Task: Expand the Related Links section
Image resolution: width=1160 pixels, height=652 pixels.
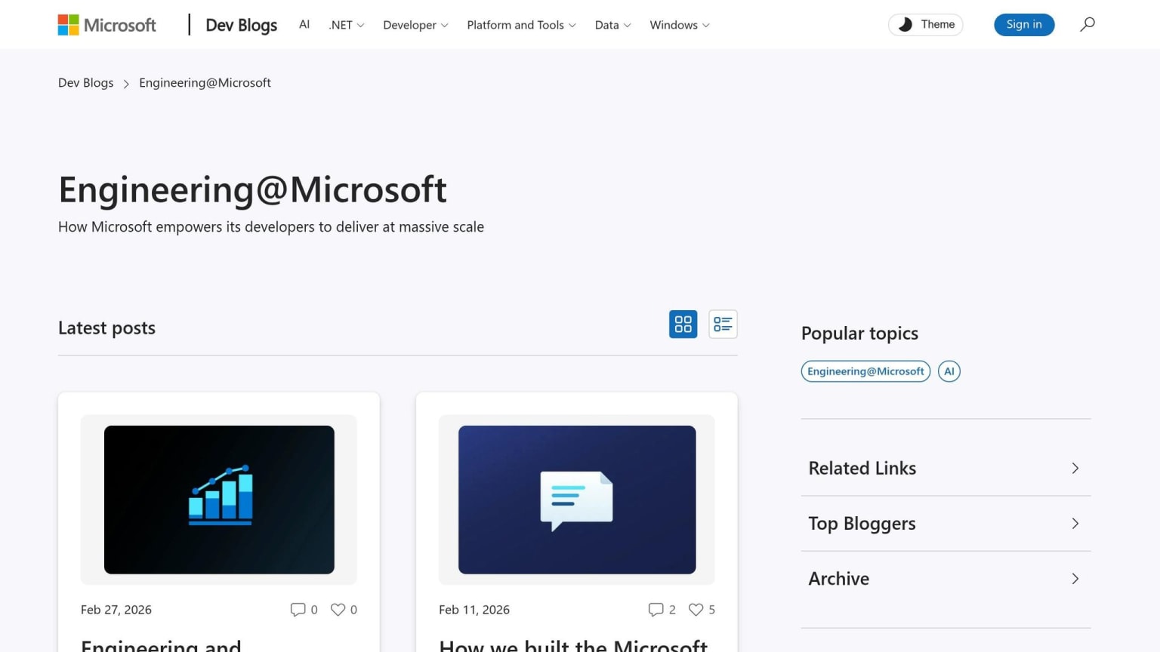Action: point(946,468)
